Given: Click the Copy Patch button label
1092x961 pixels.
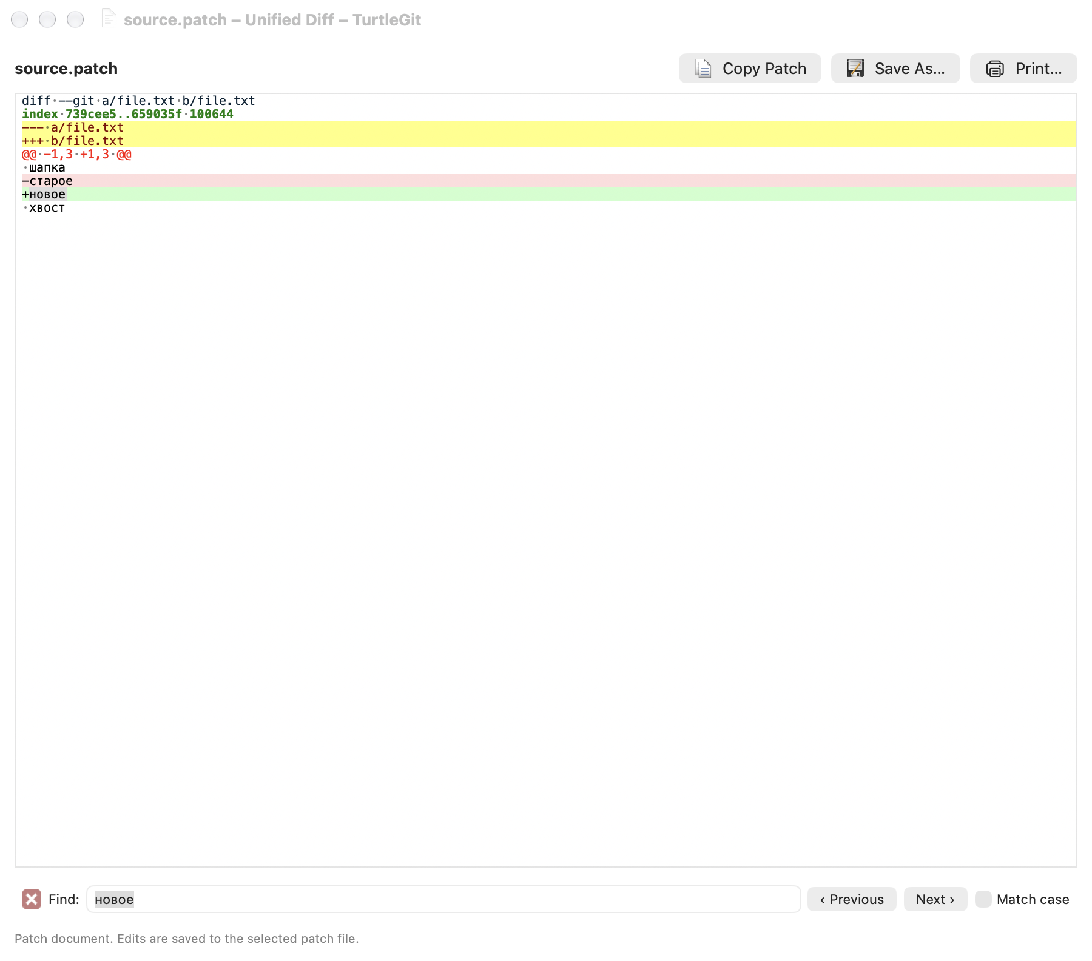Looking at the screenshot, I should (x=764, y=69).
